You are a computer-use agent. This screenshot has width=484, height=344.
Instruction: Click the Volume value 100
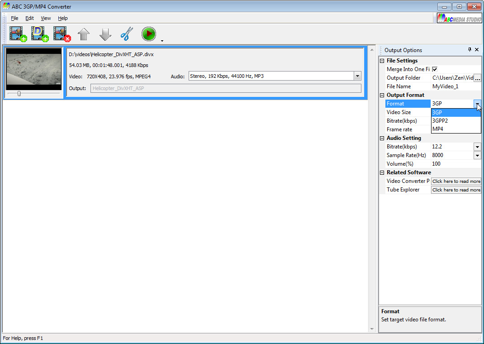point(436,164)
